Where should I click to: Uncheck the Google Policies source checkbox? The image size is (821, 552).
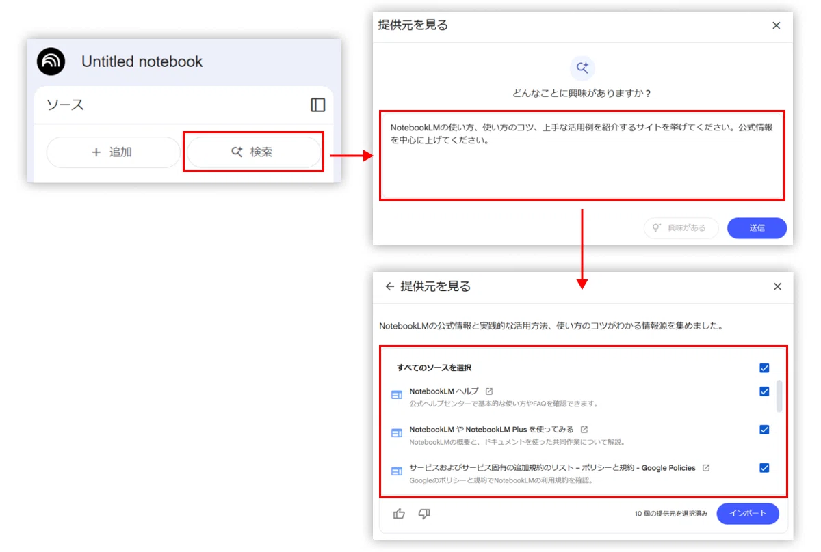click(x=764, y=468)
